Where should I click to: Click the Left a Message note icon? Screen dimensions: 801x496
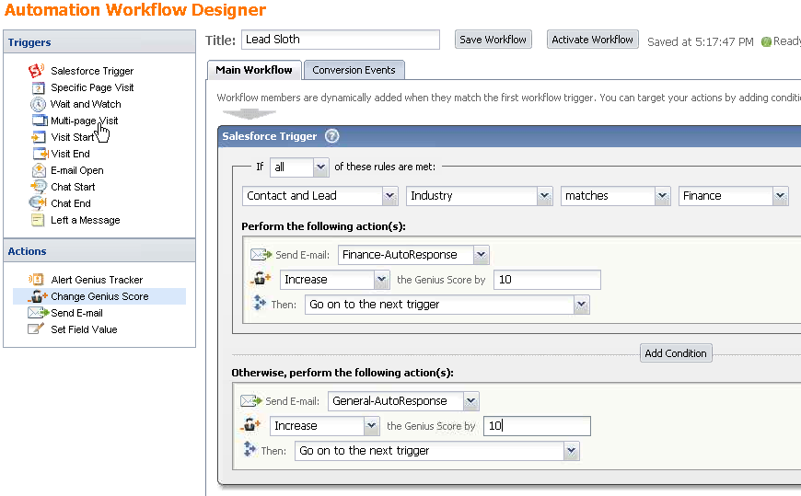click(38, 220)
